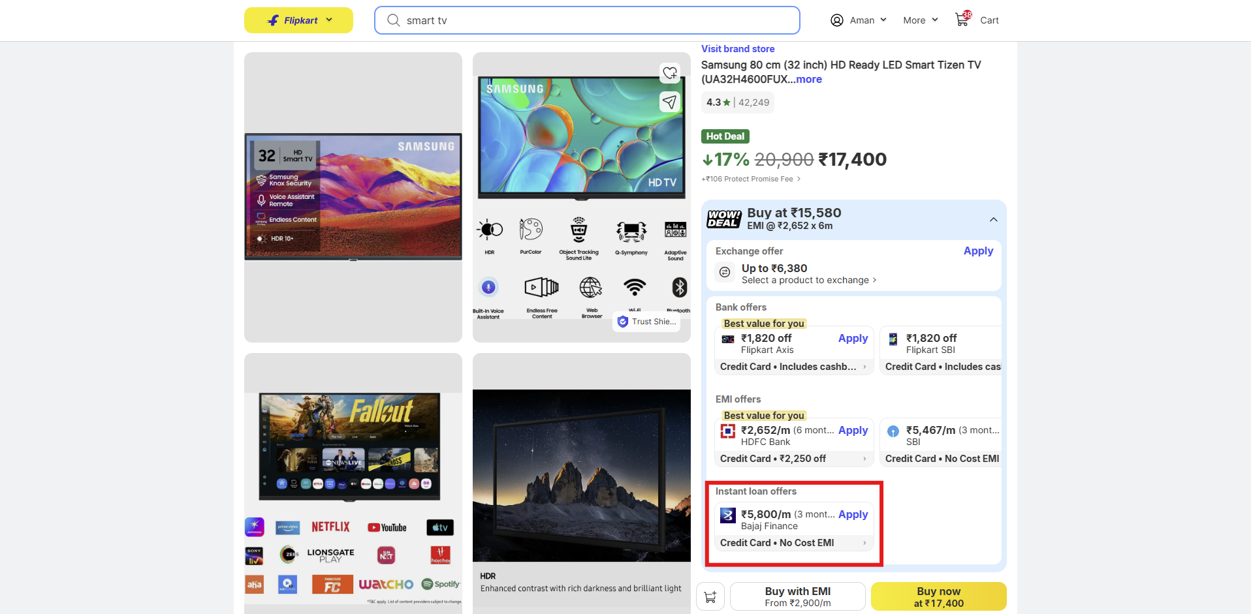
Task: Click the WOW Deal badge icon
Action: tap(724, 219)
